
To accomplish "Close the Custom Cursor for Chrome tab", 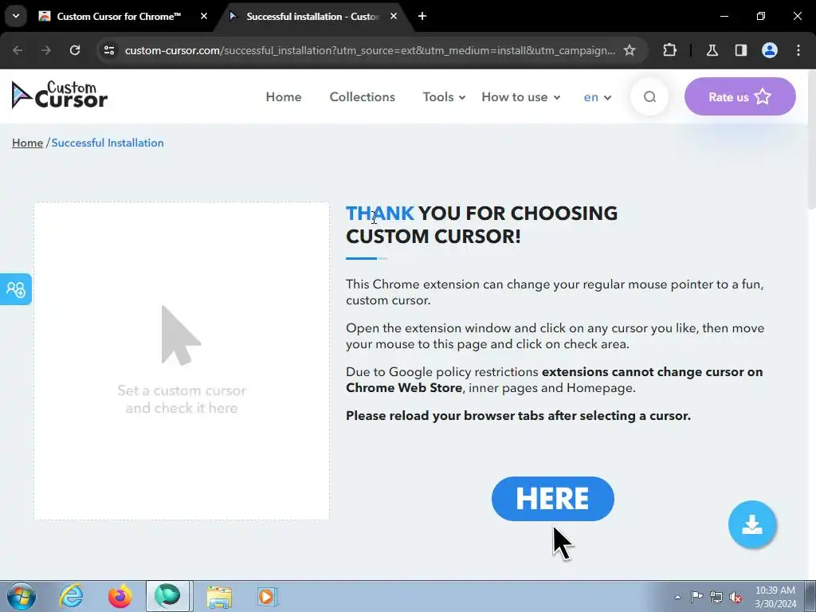I will pyautogui.click(x=204, y=16).
